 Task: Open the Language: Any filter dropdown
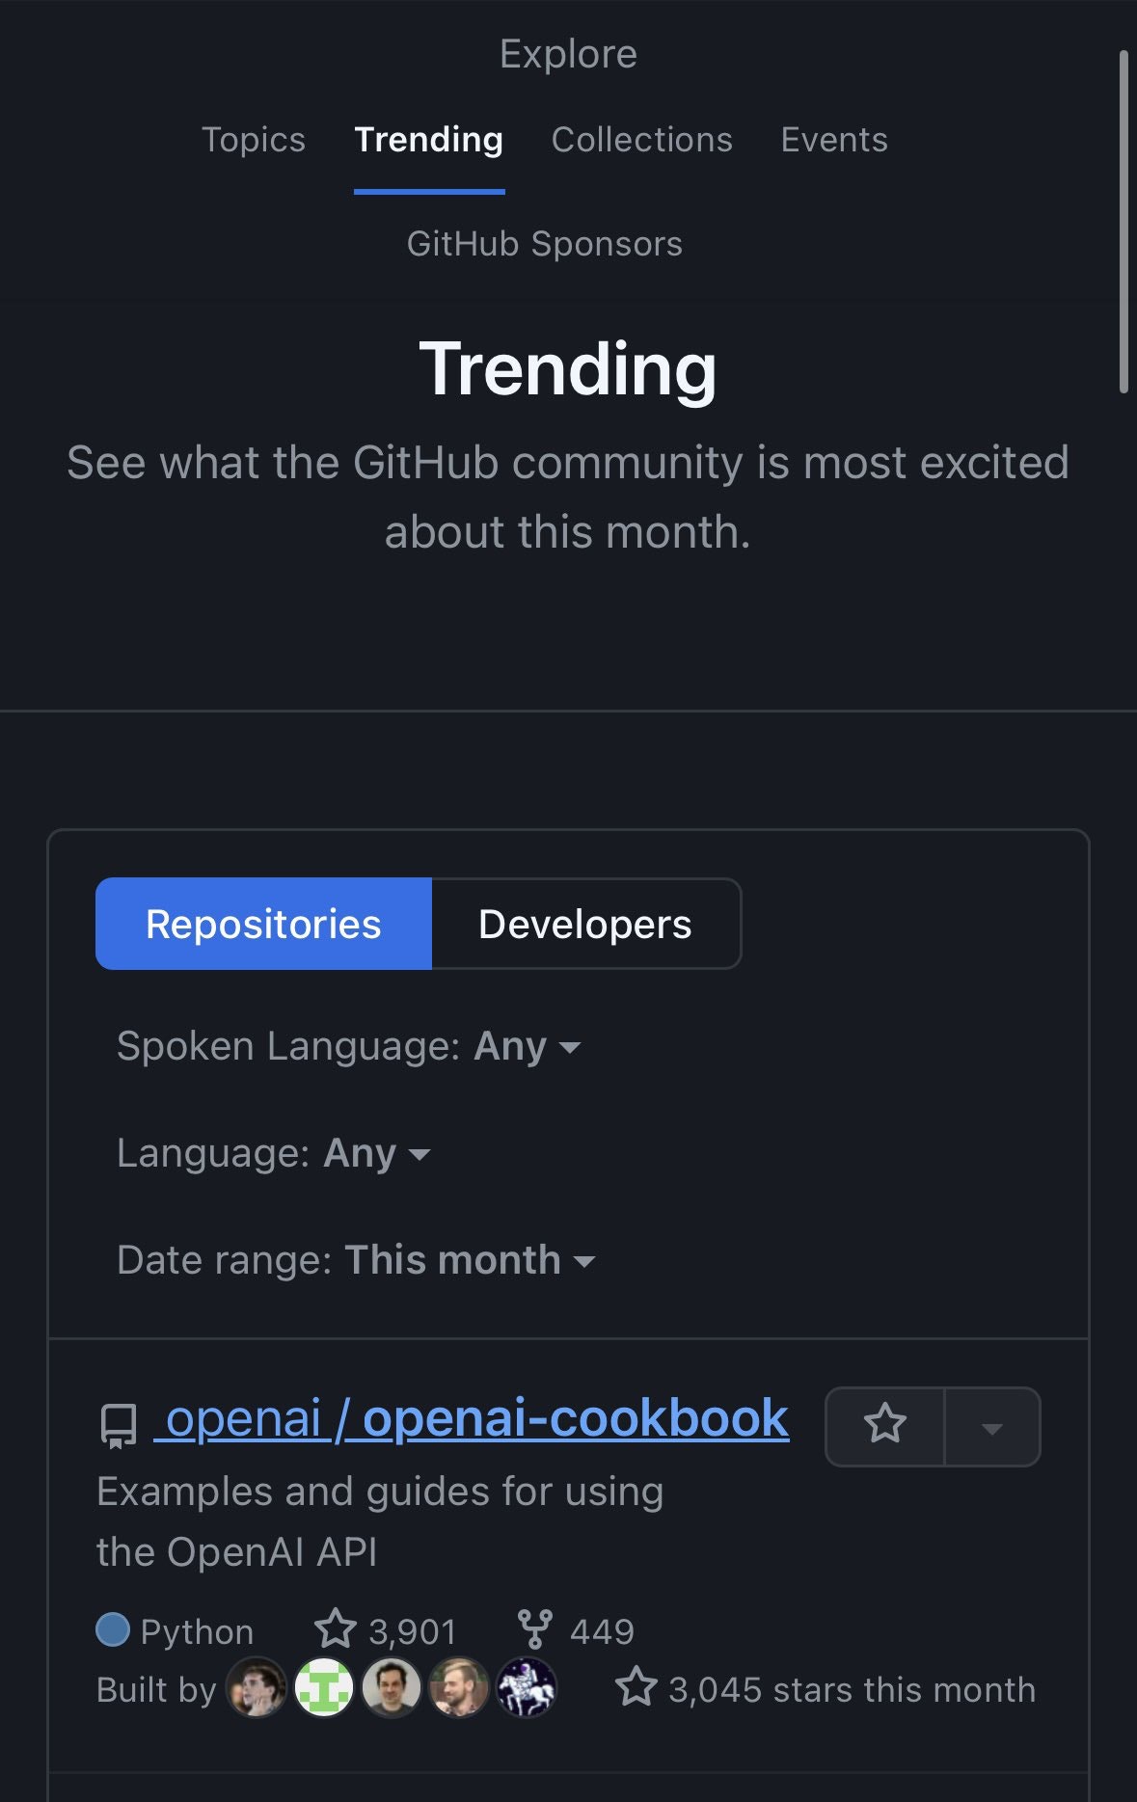click(x=274, y=1153)
